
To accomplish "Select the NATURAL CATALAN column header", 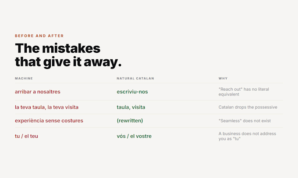I will point(135,79).
